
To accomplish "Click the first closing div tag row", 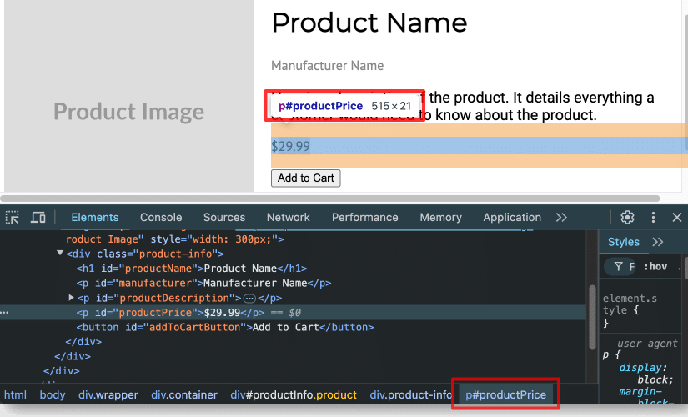I will (x=83, y=341).
